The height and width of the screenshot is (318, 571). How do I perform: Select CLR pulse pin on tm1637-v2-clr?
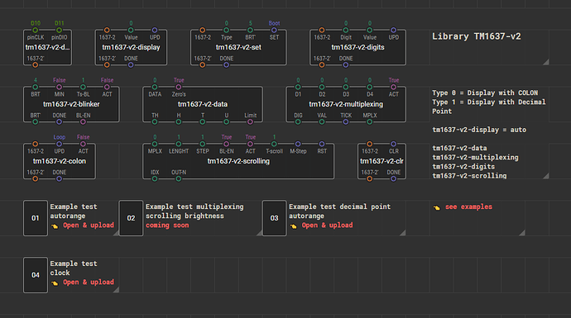coord(393,144)
